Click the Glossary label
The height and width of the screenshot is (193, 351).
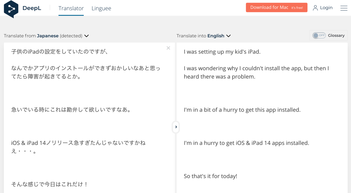[x=336, y=36]
